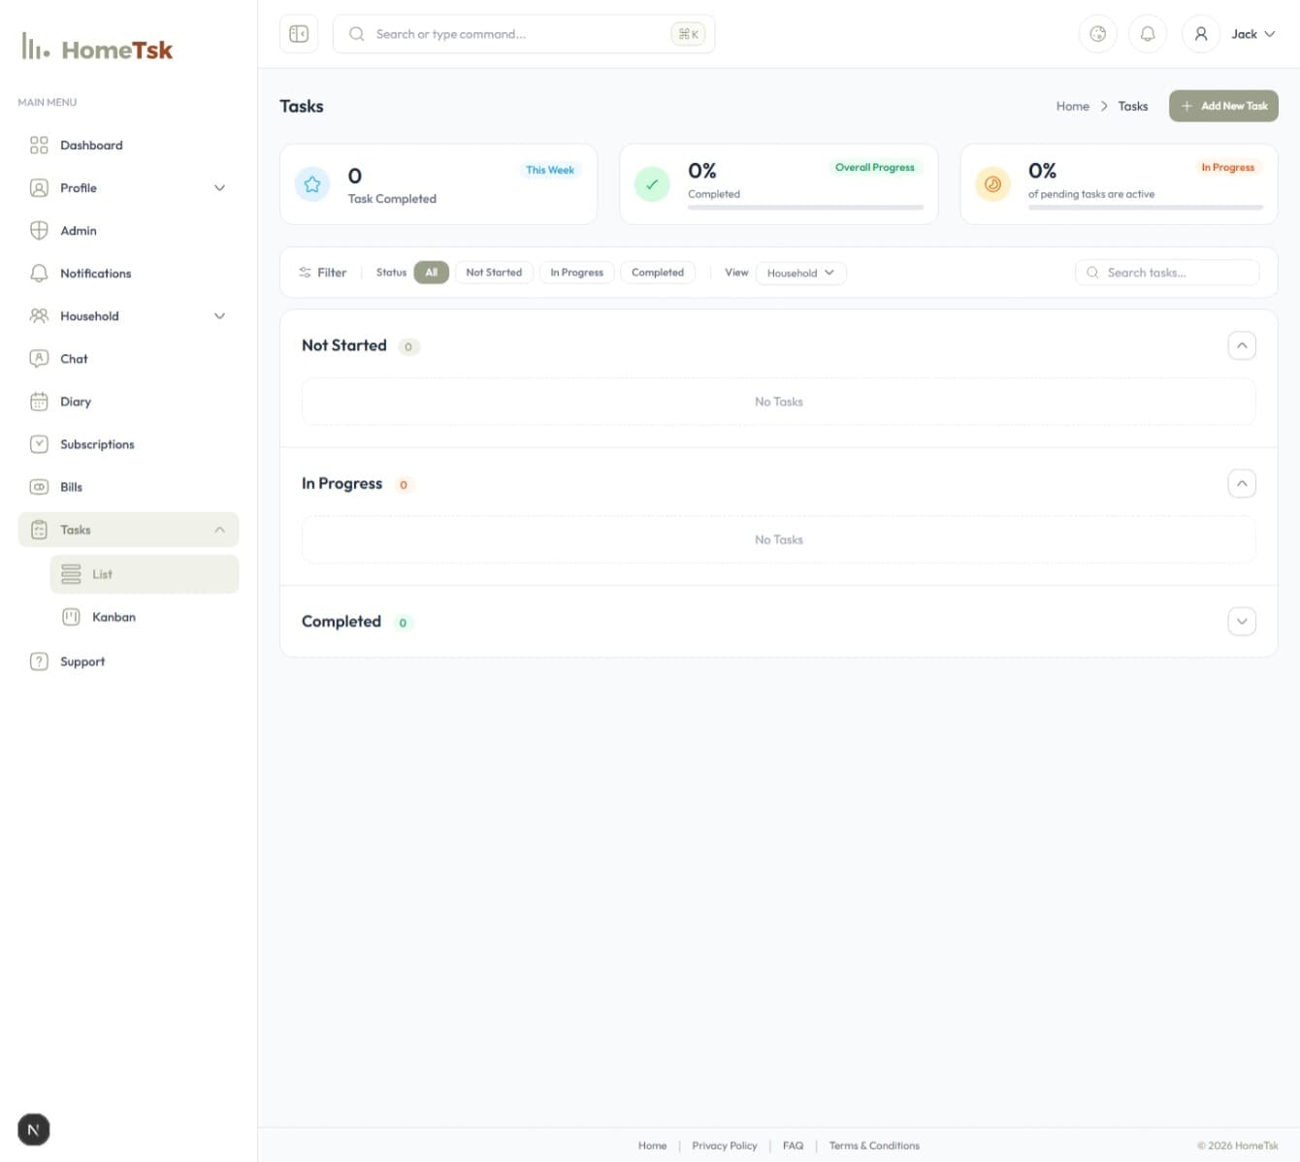Open the Privacy Policy link in footer
1300x1162 pixels.
724,1146
